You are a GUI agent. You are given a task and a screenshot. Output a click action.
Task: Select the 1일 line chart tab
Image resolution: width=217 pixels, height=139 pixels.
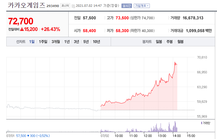pyautogui.click(x=32, y=42)
